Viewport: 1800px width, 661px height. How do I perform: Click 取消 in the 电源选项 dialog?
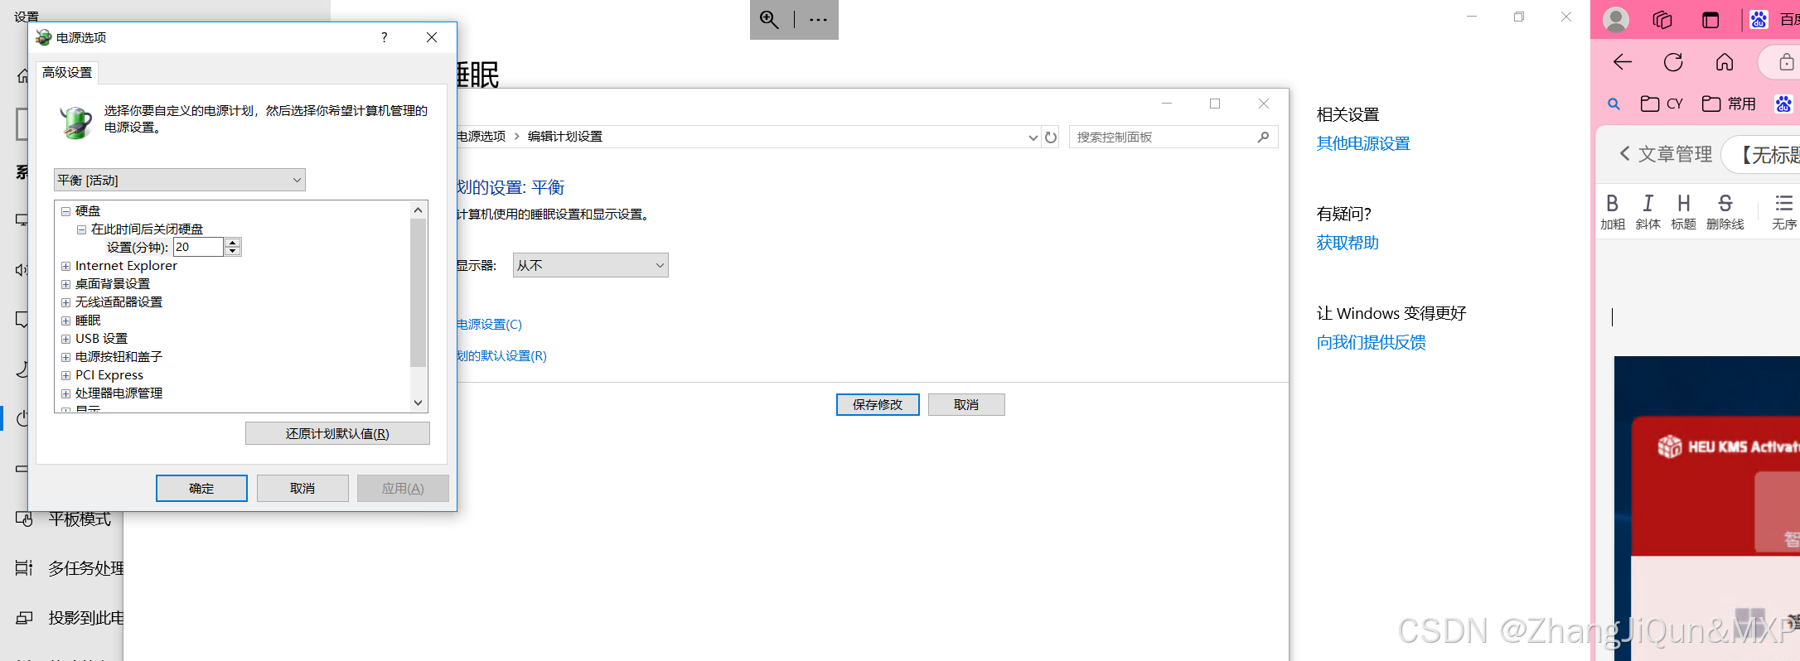tap(302, 489)
